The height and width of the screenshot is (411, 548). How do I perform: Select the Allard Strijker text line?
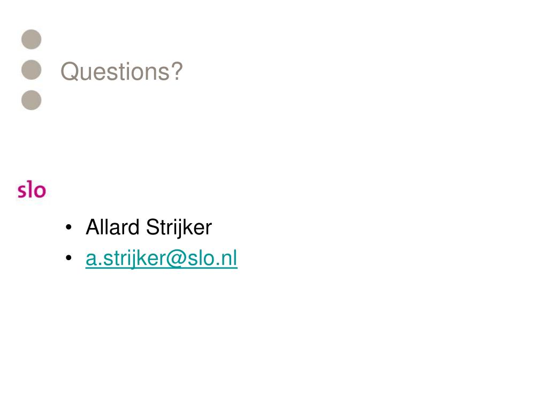click(149, 227)
